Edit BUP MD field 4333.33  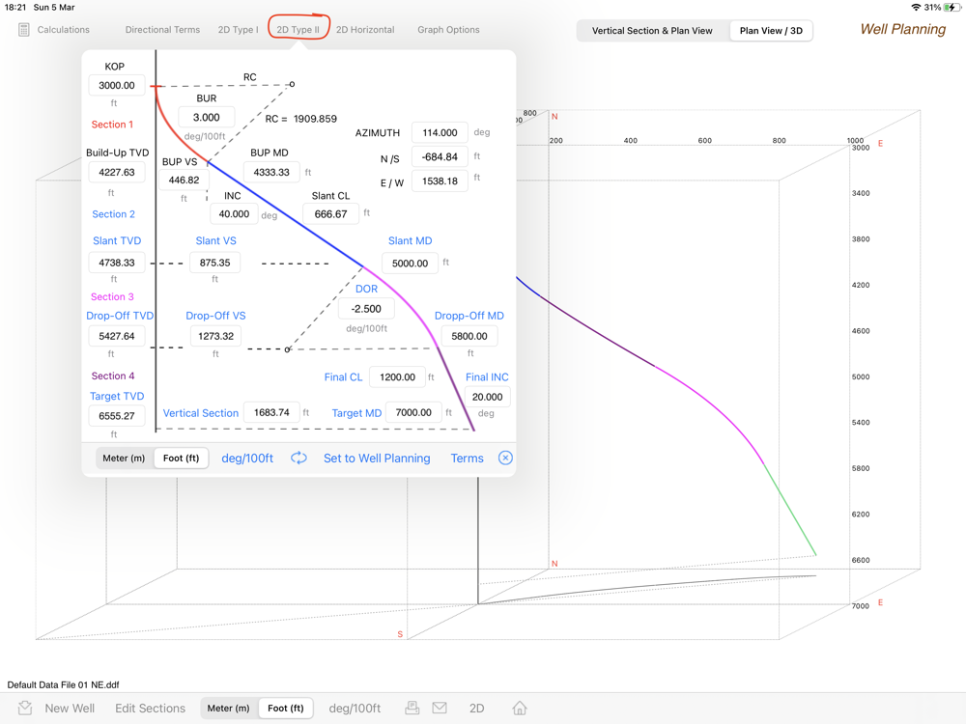(x=271, y=173)
